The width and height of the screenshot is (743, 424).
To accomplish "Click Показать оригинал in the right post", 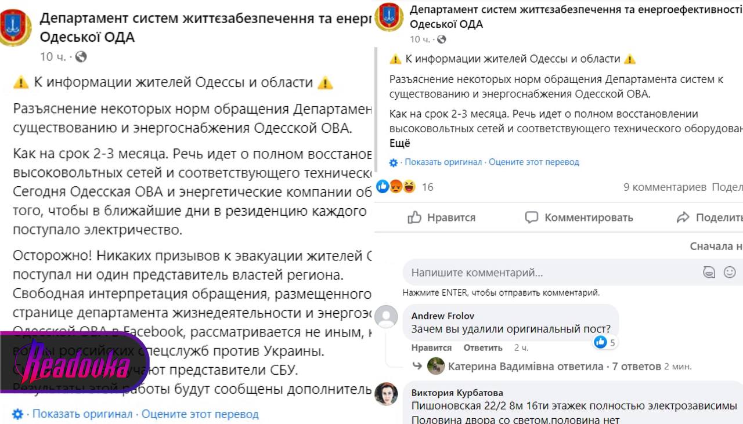I will (443, 162).
